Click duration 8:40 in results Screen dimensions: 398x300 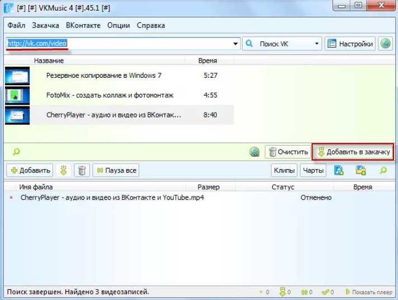(210, 115)
